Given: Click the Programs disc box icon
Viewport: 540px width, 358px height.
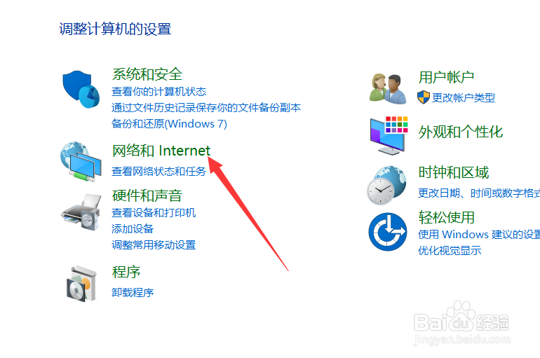Looking at the screenshot, I should (81, 284).
